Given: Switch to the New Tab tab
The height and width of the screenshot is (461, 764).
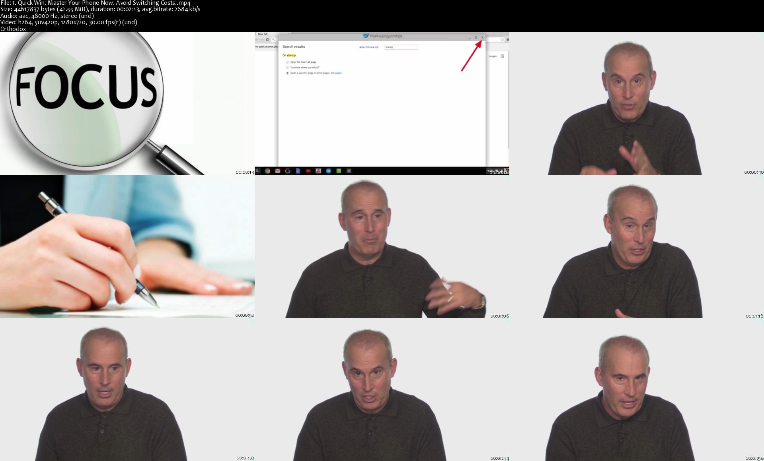Looking at the screenshot, I should 263,34.
